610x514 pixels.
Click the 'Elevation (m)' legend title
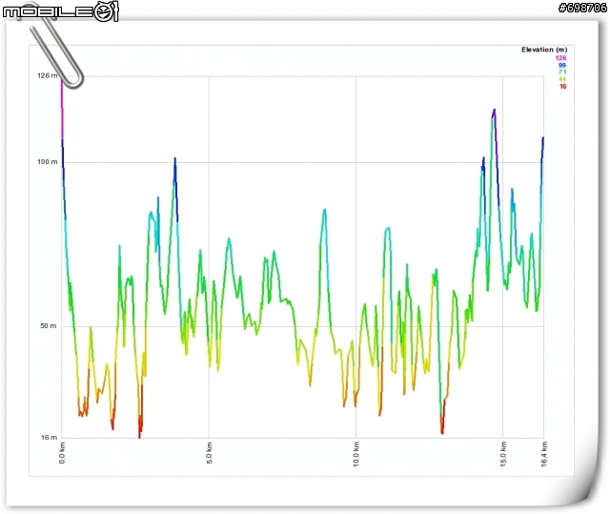[x=544, y=50]
